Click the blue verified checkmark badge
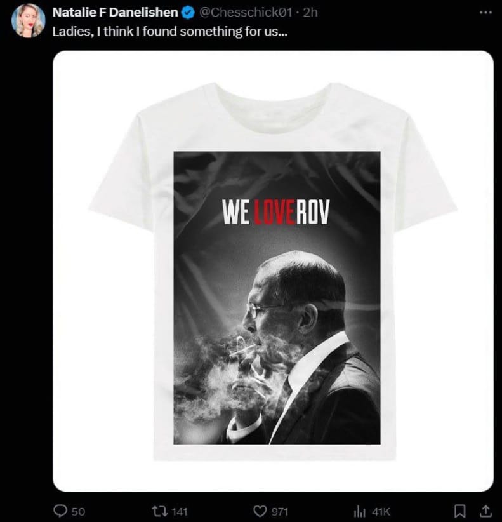Screen dimensions: 502x522 188,13
